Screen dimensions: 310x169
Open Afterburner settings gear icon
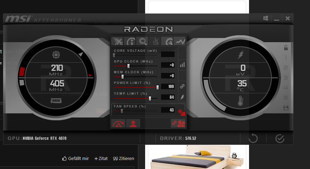point(167,41)
